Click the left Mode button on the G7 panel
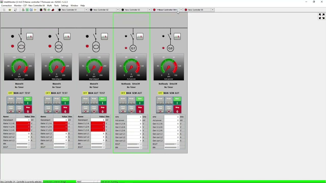The width and height of the screenshot is (326, 183). [123, 101]
